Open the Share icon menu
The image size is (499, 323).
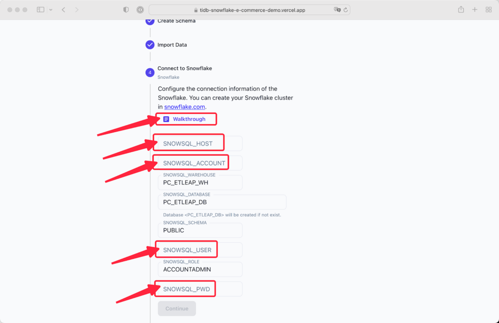point(461,10)
